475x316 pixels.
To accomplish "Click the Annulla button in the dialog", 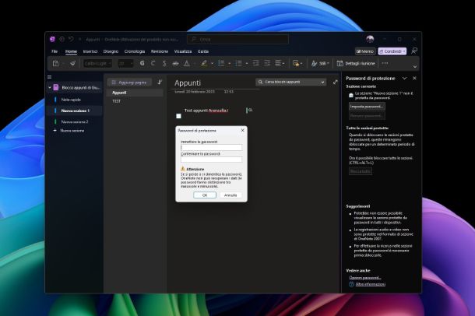I will point(230,195).
